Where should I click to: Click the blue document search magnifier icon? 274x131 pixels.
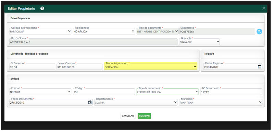click(259, 31)
